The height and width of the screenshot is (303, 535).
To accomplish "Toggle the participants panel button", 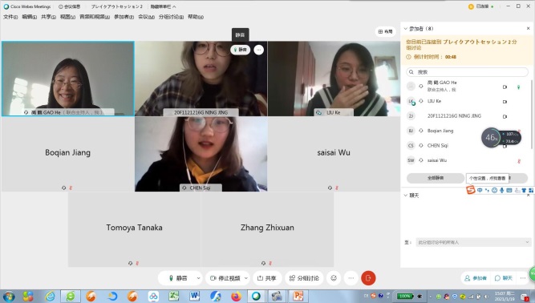I will tap(476, 278).
